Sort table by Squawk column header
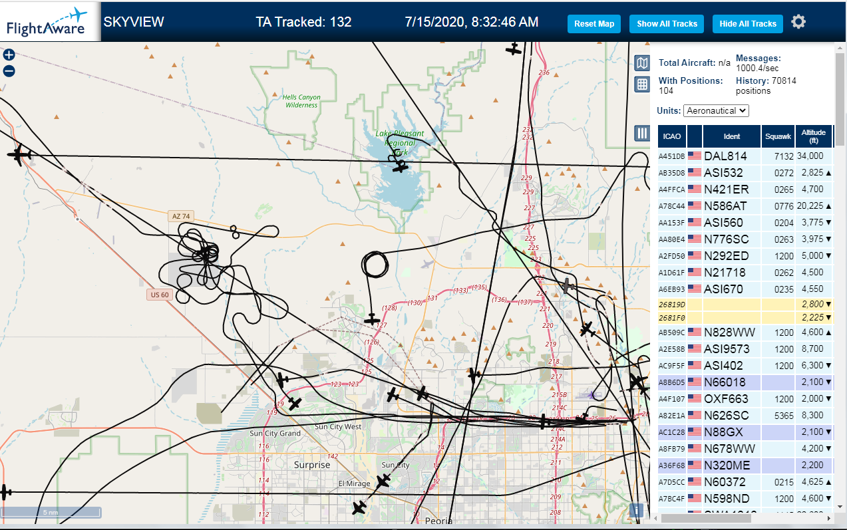 778,136
